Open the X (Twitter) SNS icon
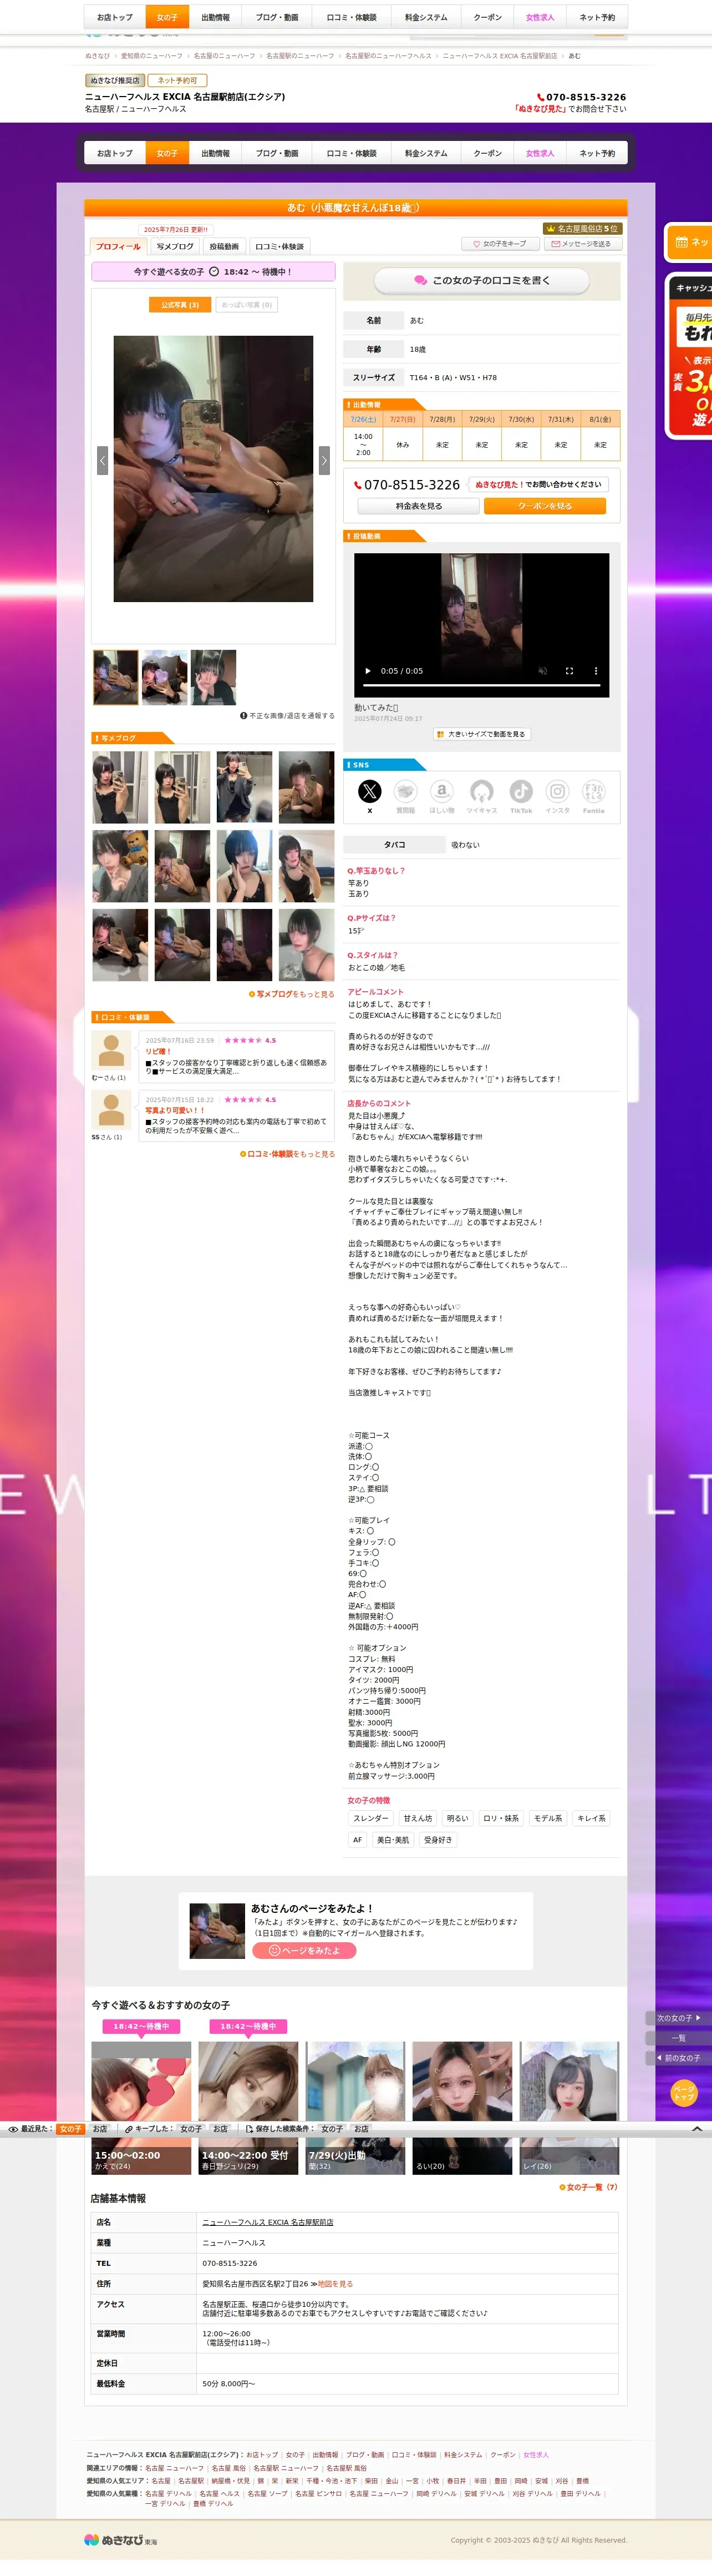The image size is (712, 2576). tap(369, 791)
